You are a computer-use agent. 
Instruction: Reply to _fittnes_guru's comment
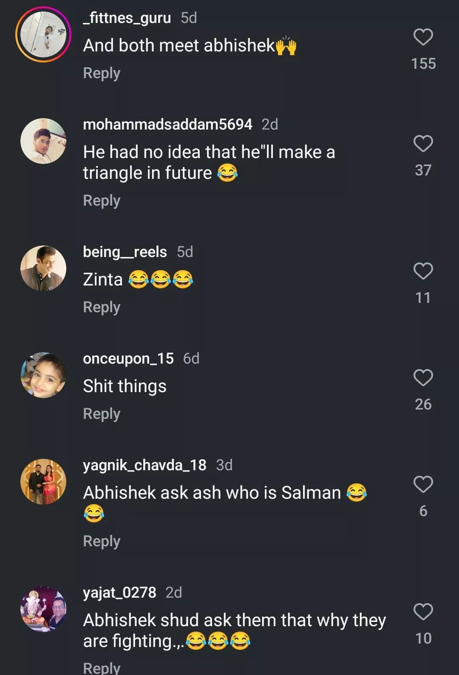102,73
